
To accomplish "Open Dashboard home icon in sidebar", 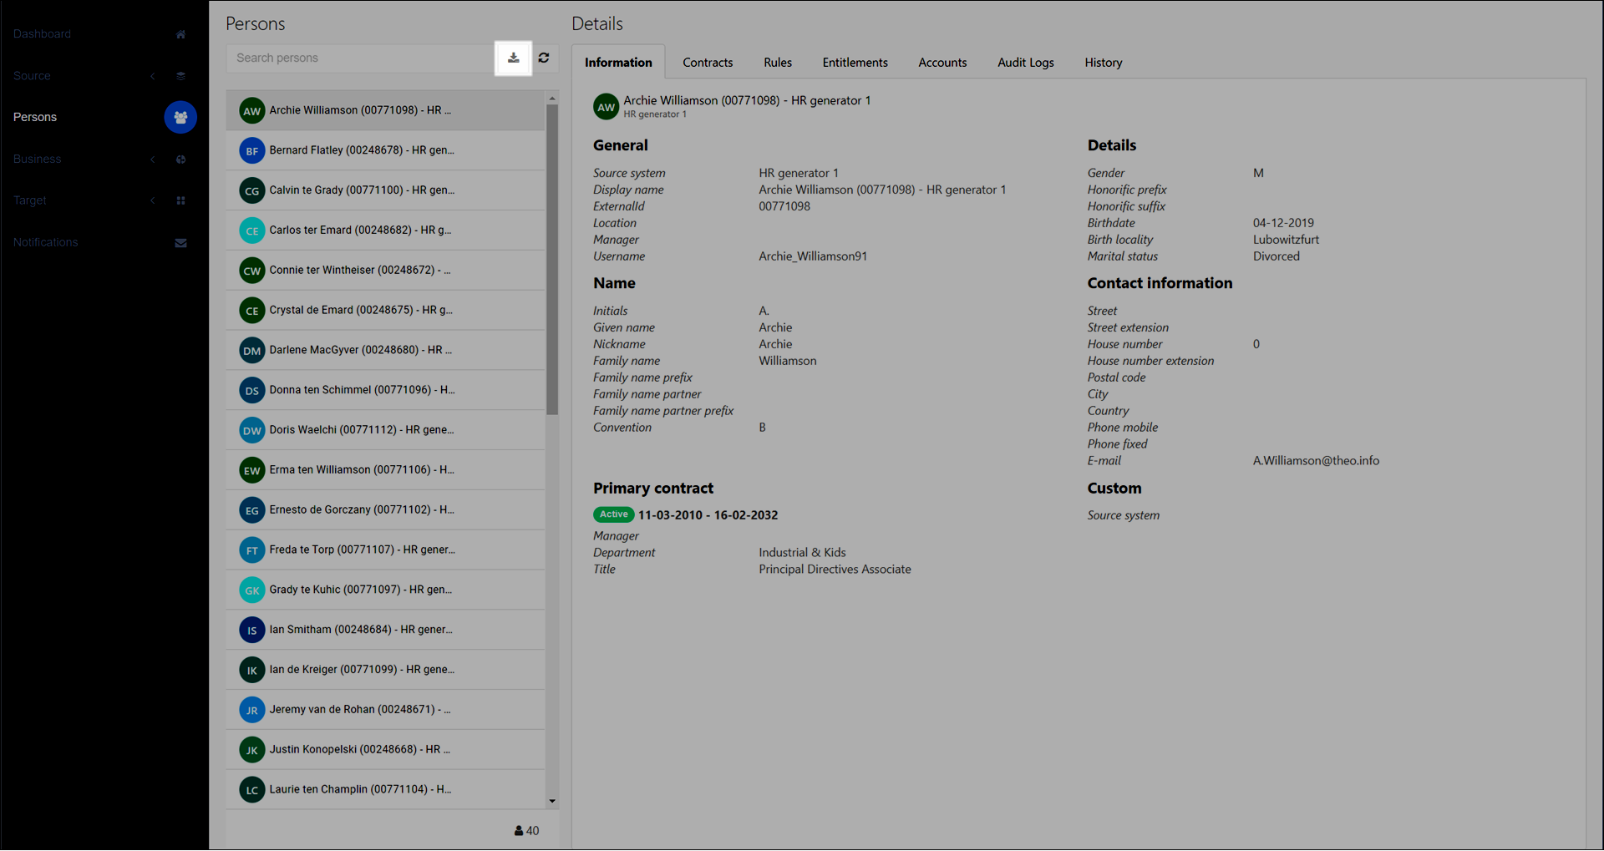I will 180,34.
